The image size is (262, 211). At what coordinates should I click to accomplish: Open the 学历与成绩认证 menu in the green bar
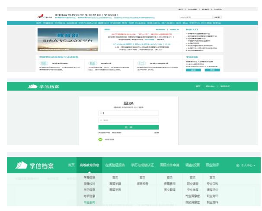pyautogui.click(x=142, y=165)
